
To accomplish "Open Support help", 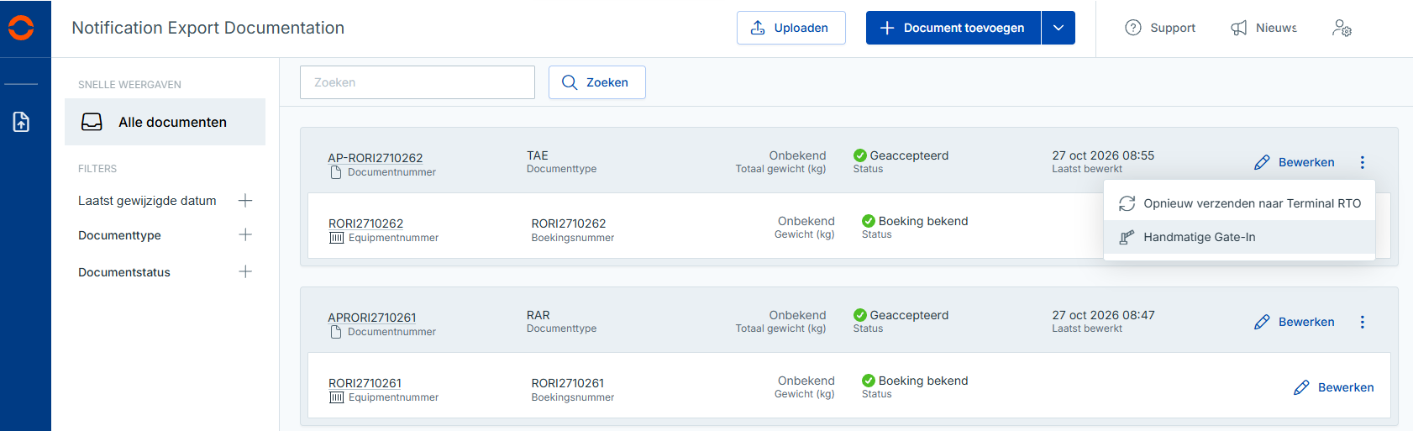I will coord(1160,28).
